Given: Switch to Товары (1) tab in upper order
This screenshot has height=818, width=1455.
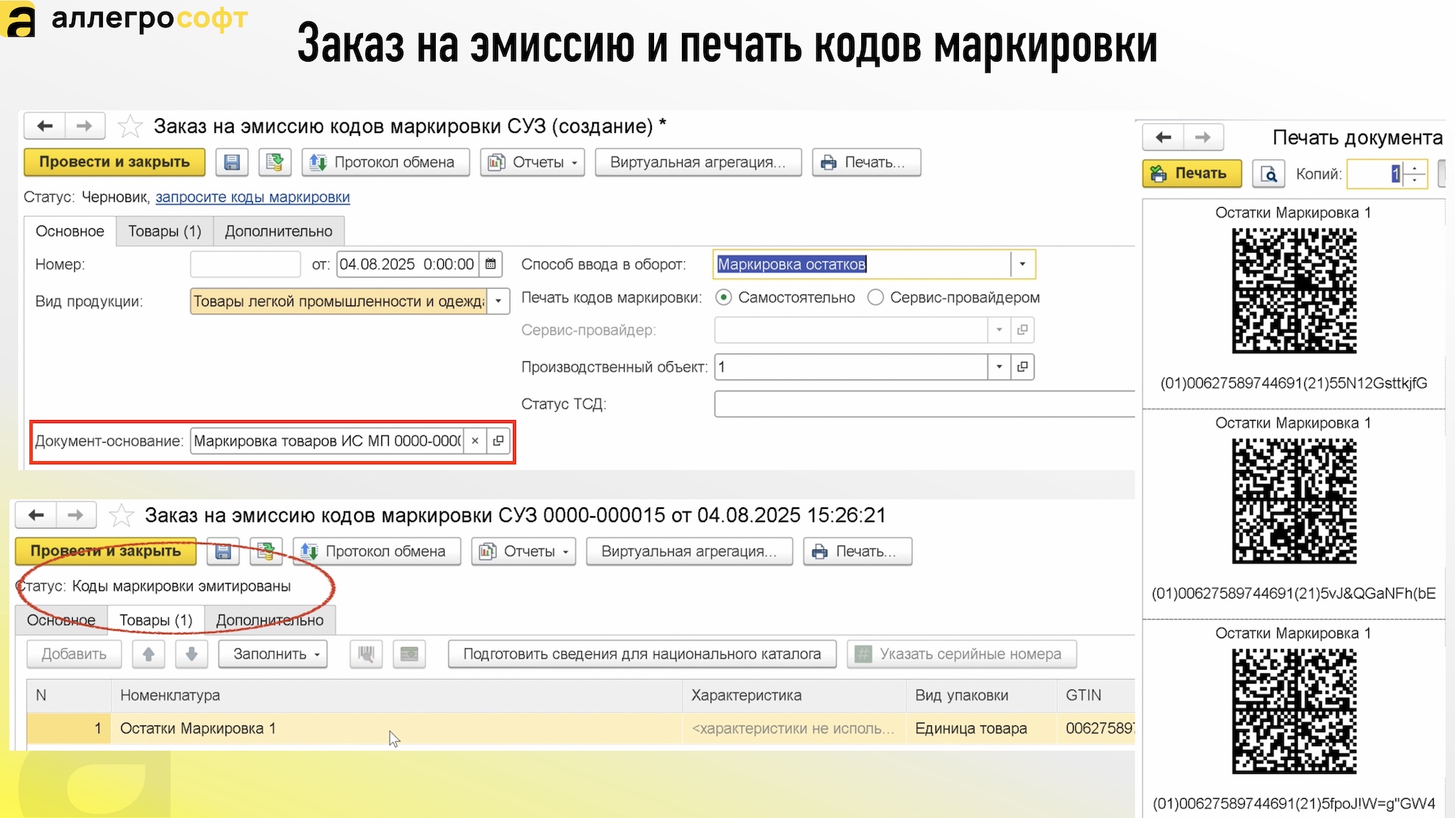Looking at the screenshot, I should click(x=165, y=231).
